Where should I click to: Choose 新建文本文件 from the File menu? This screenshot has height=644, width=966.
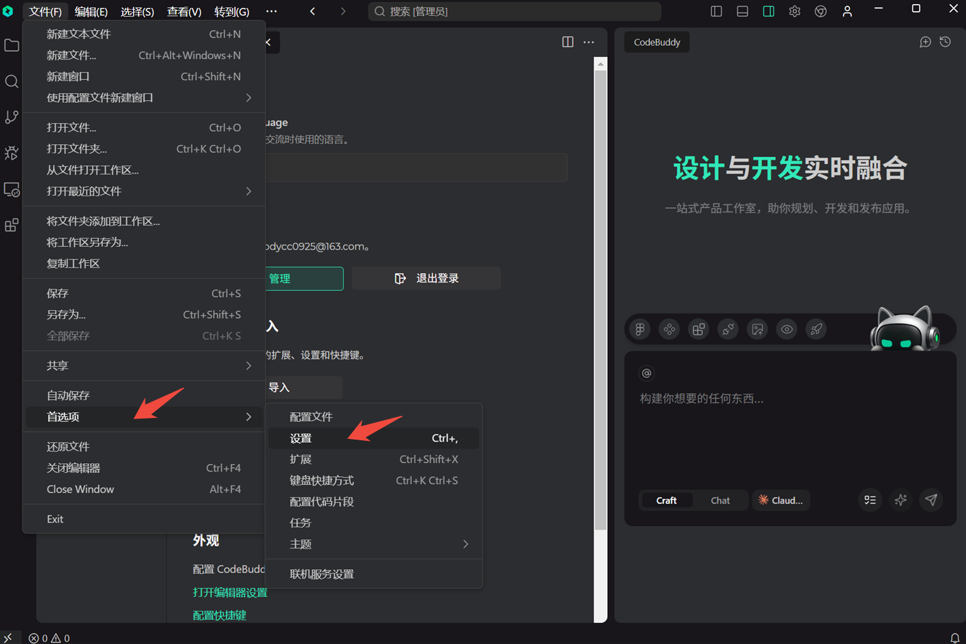click(x=144, y=34)
